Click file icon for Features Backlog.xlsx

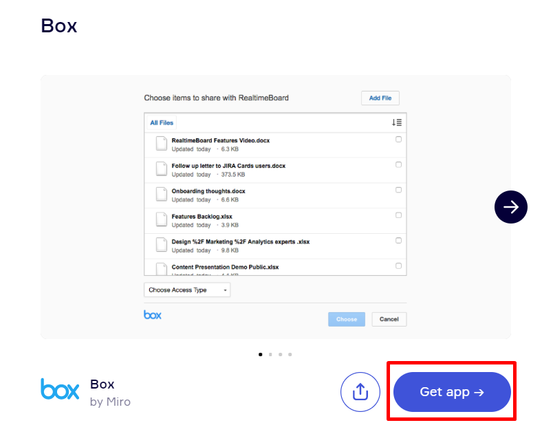[161, 220]
